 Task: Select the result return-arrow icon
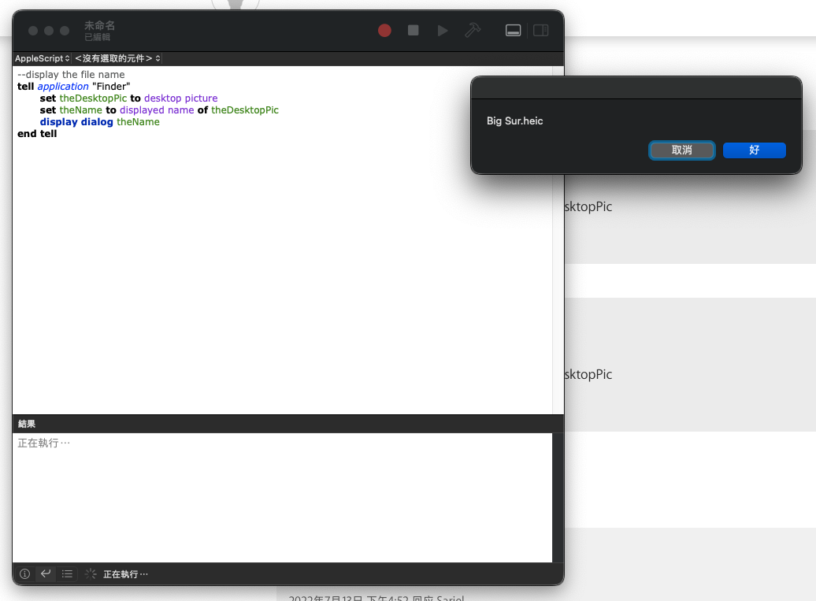point(46,574)
